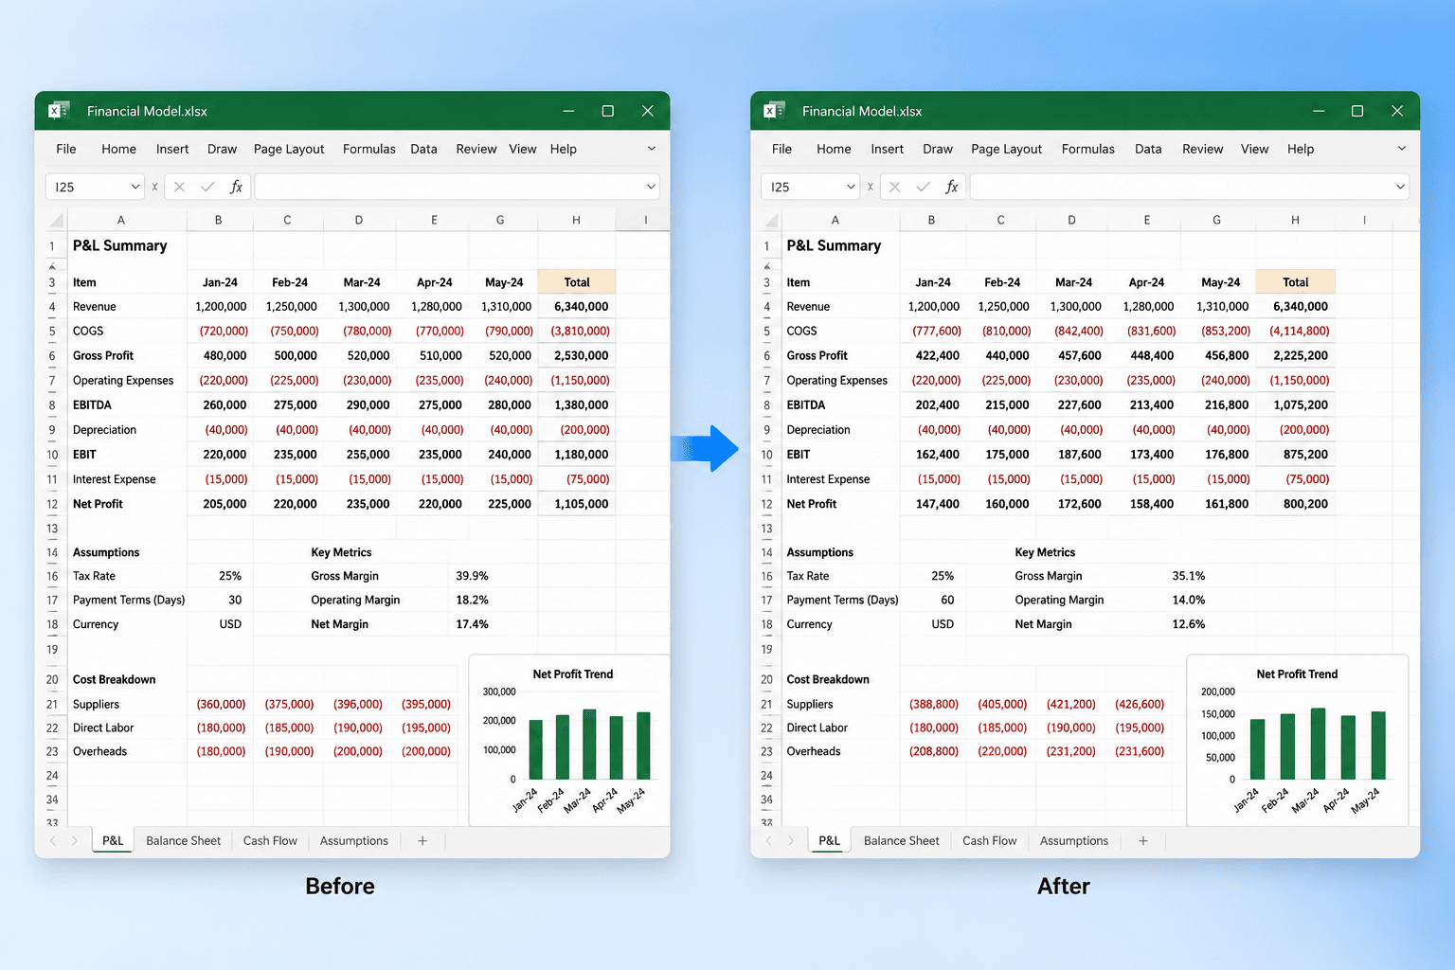Image resolution: width=1455 pixels, height=970 pixels.
Task: Open Review tab in After window
Action: pos(1203,149)
